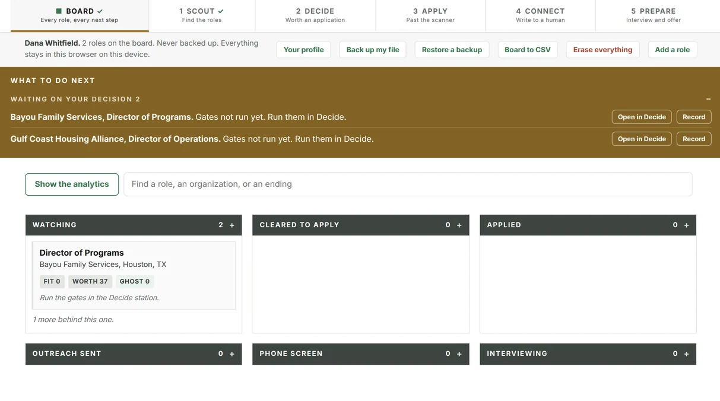720x401 pixels.
Task: Add a role to the Outreach Sent column
Action: tap(232, 354)
